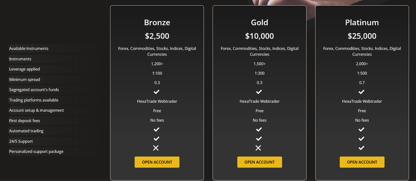Viewport: 416px width, 181px height.
Task: Select the Personalized support package label
Action: click(36, 152)
